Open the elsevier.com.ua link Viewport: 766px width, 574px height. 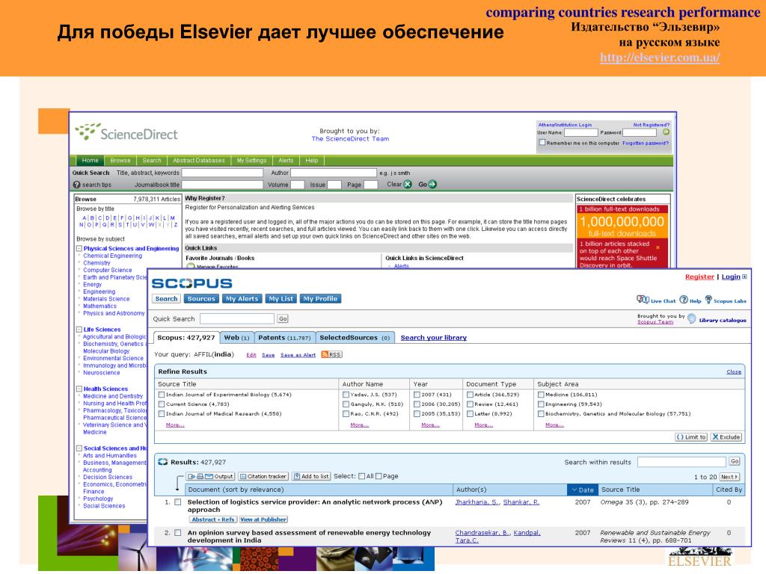tap(660, 58)
